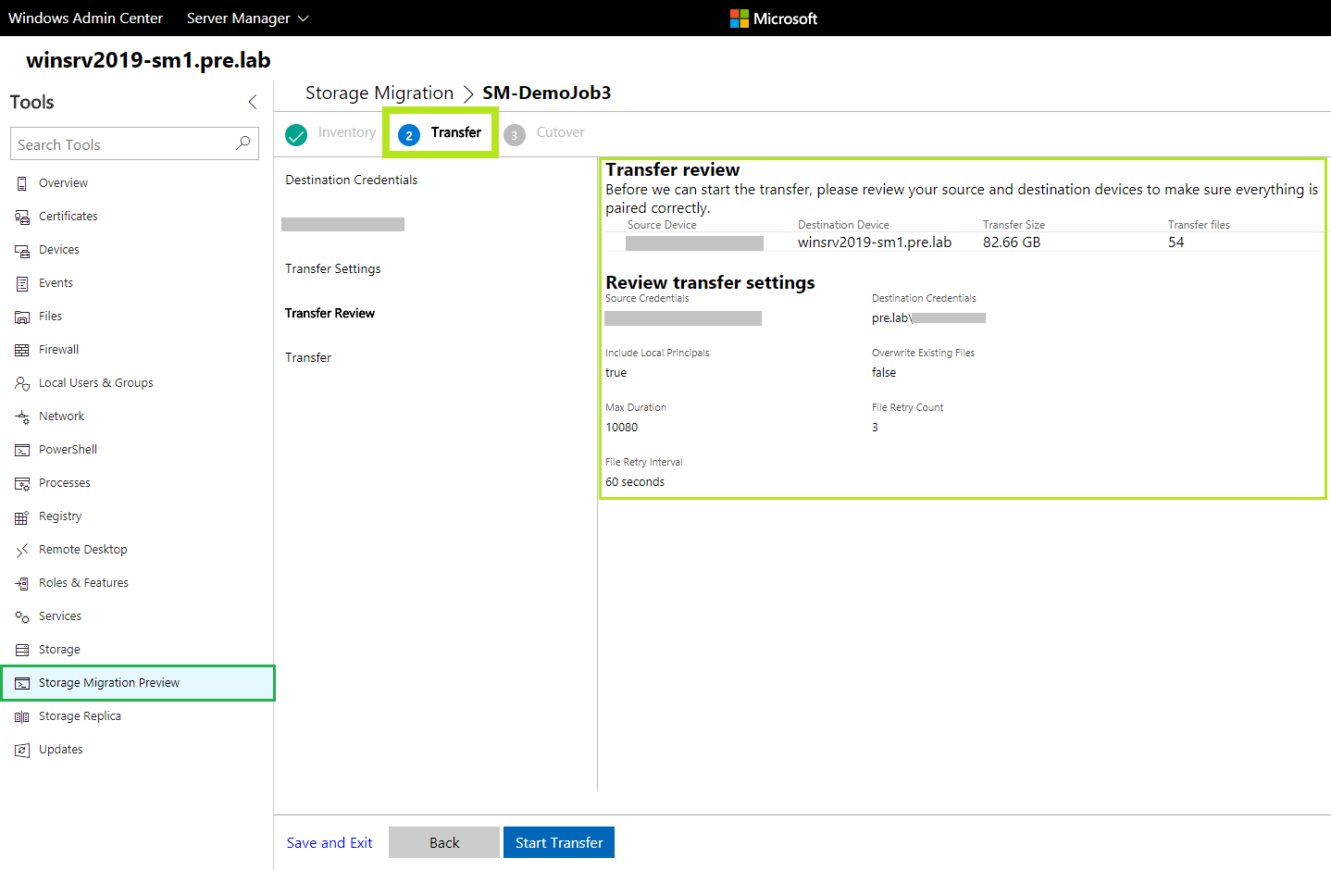
Task: Click the Overview icon in Tools list
Action: (x=22, y=183)
